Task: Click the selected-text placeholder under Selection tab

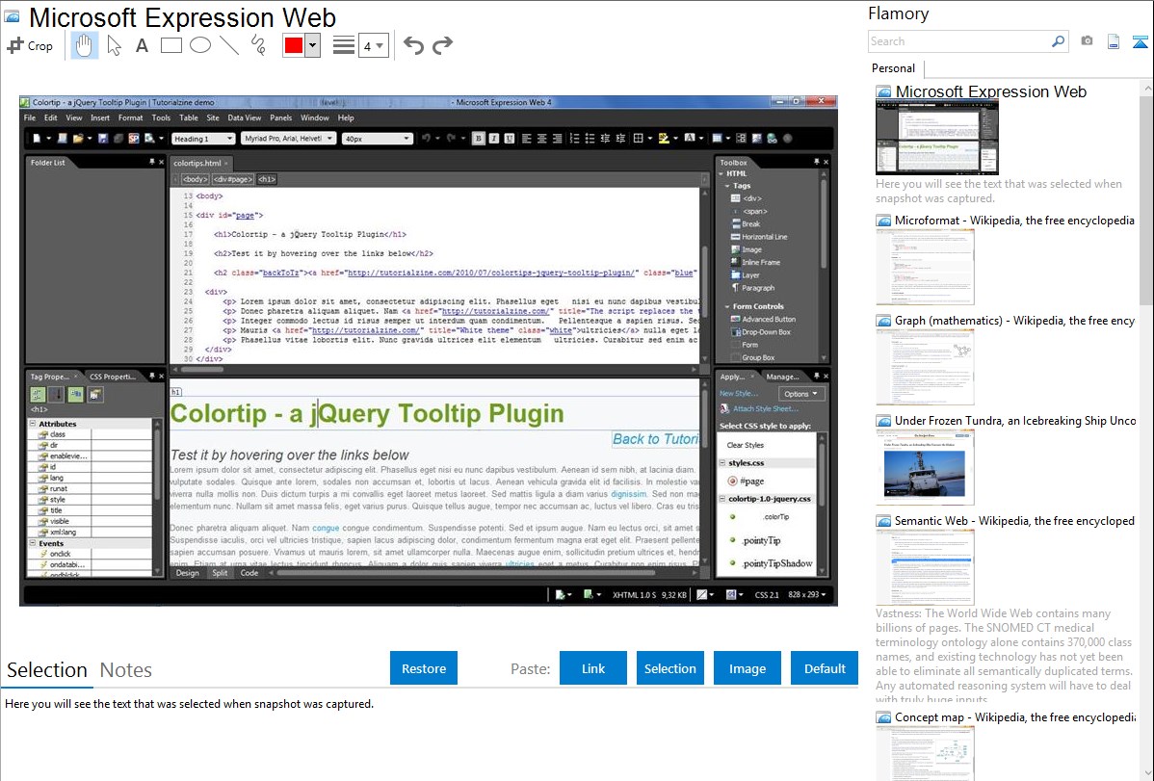Action: [189, 704]
